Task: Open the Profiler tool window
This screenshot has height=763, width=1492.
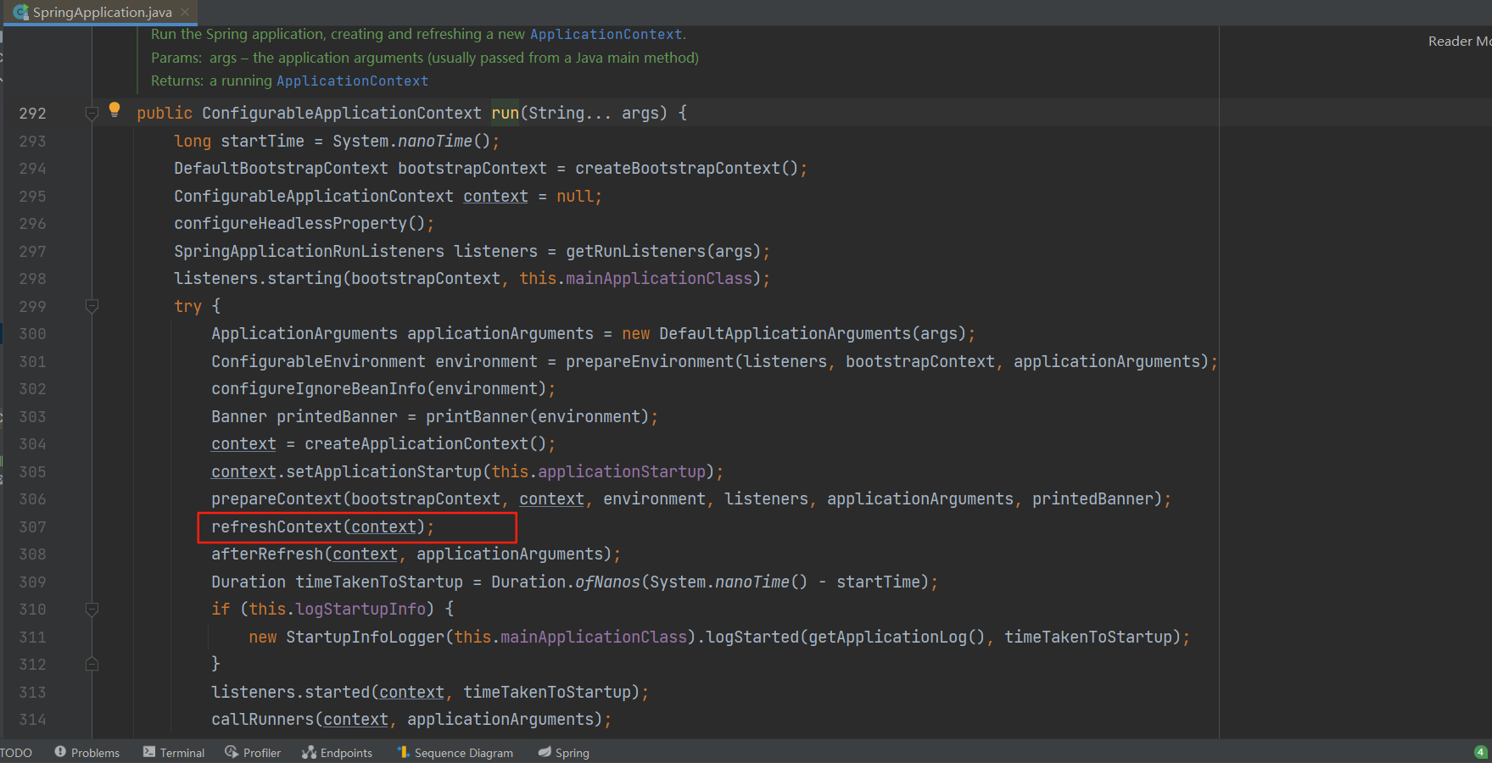Action: click(253, 753)
